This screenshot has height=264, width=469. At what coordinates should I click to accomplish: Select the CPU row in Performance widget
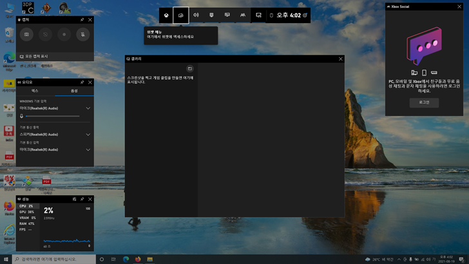coord(28,206)
